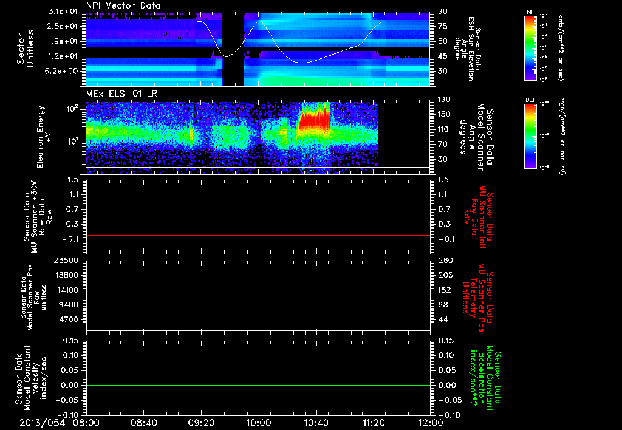This screenshot has width=622, height=430.
Task: Select the "NPI Vector Data" panel title
Action: click(123, 5)
